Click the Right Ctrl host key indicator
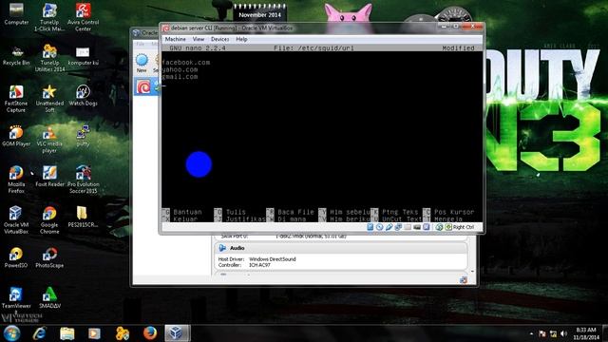 pos(460,227)
